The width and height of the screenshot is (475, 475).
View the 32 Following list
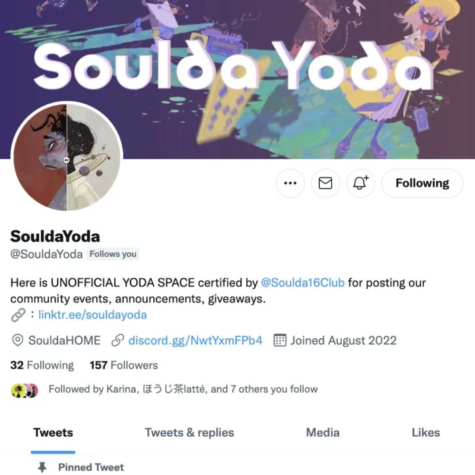coord(42,365)
